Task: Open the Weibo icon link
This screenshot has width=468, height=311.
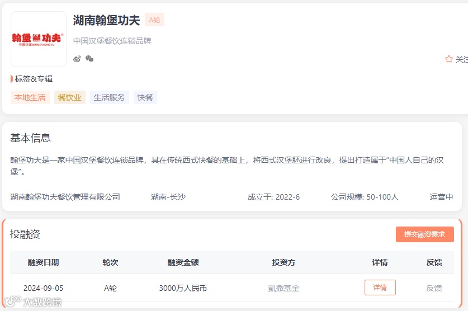Action: pos(77,59)
